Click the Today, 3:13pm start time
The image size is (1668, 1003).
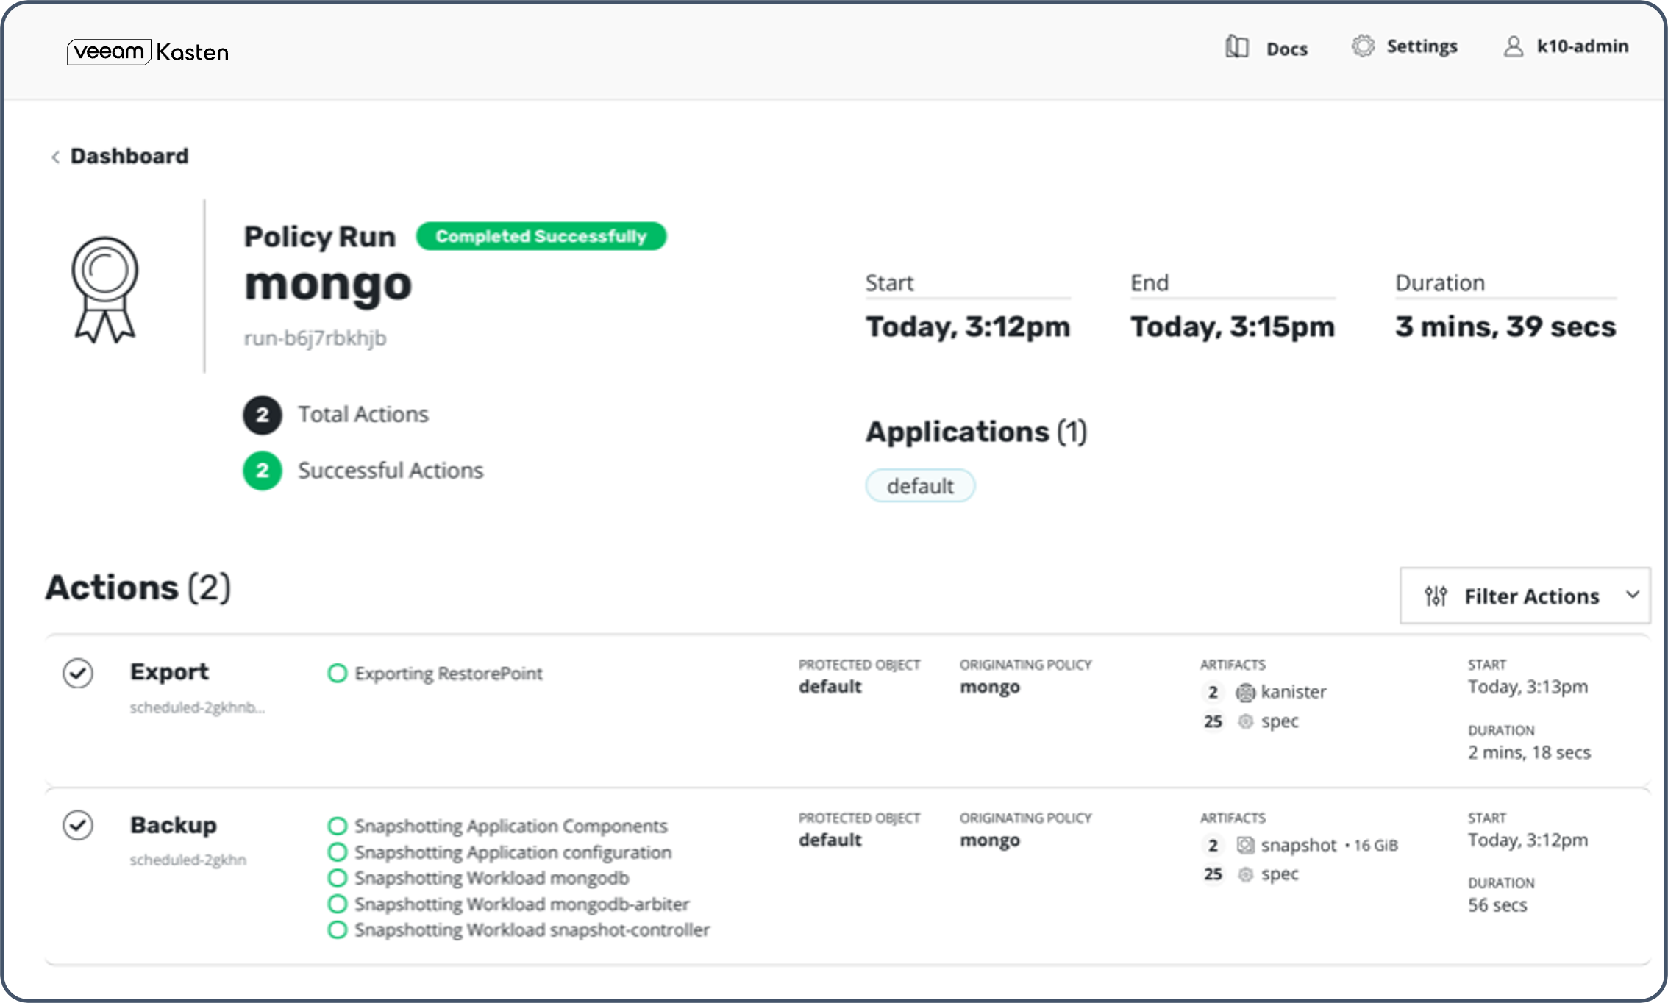[x=1528, y=687]
